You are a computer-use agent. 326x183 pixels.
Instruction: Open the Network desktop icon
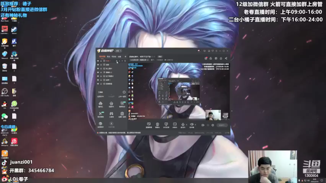4,55
